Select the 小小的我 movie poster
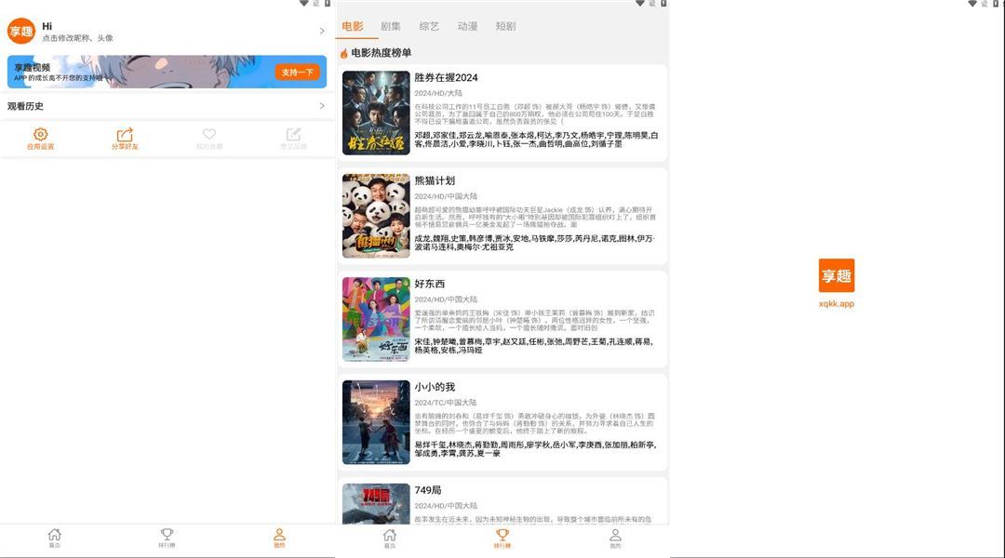This screenshot has height=558, width=1005. coord(376,422)
